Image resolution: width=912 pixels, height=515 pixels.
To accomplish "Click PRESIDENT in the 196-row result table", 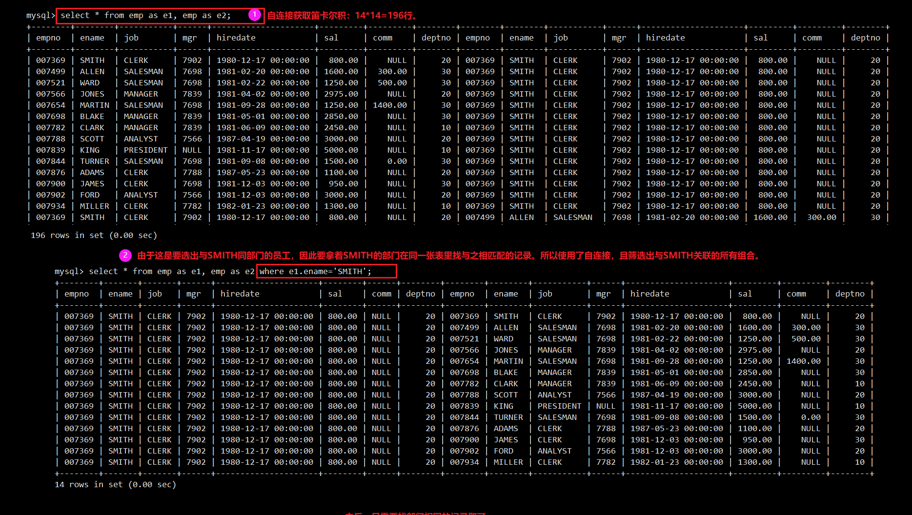I will [145, 150].
